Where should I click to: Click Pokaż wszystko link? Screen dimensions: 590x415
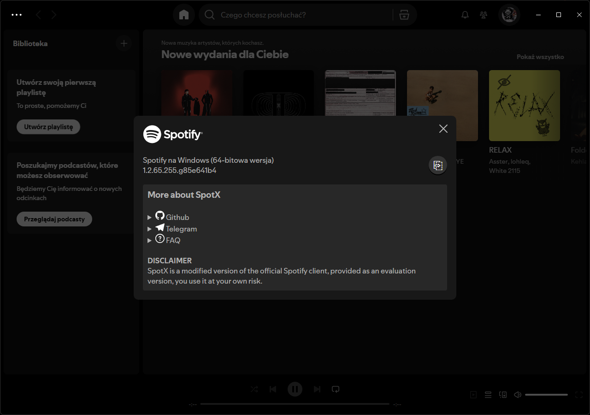point(540,57)
